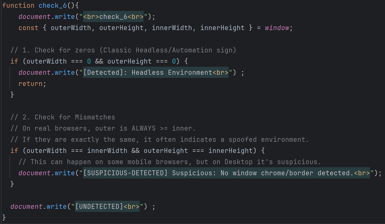This screenshot has width=385, height=224.
Task: Click the const keyword
Action: click(x=28, y=28)
